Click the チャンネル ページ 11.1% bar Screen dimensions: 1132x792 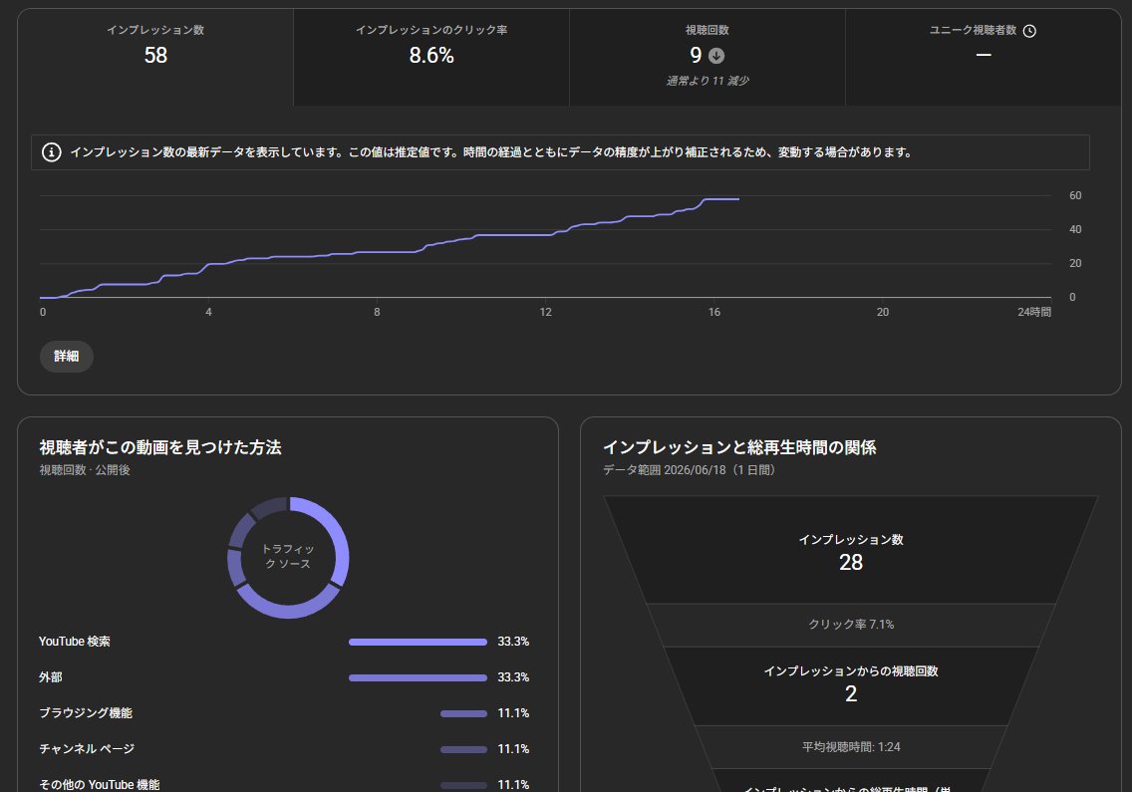point(463,749)
